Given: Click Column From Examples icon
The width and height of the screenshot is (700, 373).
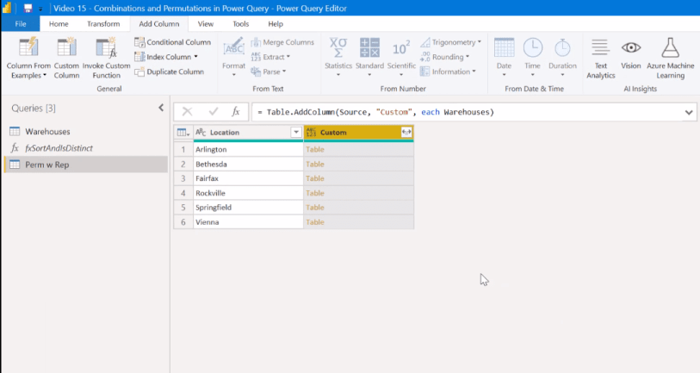Looking at the screenshot, I should 28,47.
